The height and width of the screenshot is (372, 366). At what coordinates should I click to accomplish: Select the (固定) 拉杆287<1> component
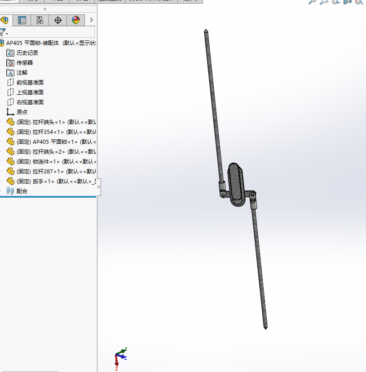(56, 171)
